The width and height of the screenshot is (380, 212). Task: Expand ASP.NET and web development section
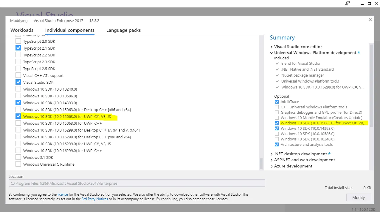(271, 160)
